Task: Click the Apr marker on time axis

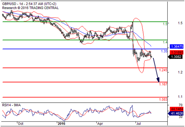Action: pyautogui.click(x=100, y=124)
